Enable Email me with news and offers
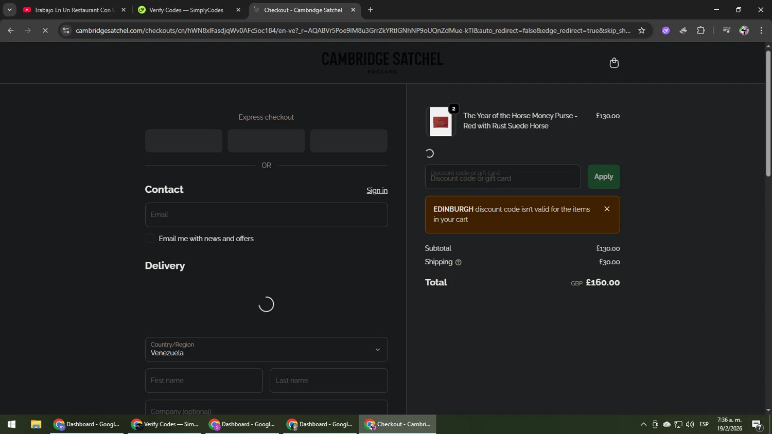Image resolution: width=772 pixels, height=434 pixels. [x=150, y=239]
